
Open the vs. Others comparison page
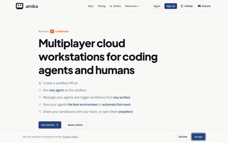115,6
